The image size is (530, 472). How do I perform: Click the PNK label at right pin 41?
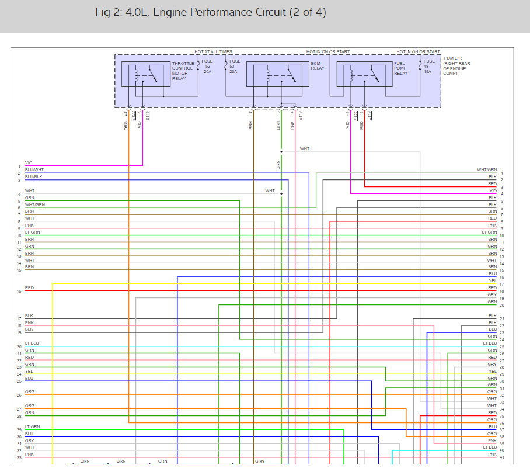[492, 454]
